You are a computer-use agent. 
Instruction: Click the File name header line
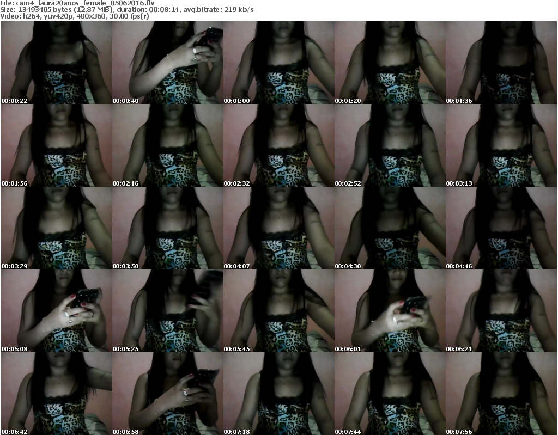tap(77, 3)
